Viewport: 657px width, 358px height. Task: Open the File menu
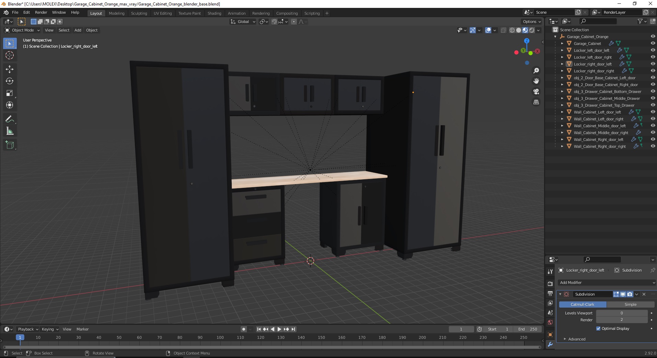tap(15, 12)
